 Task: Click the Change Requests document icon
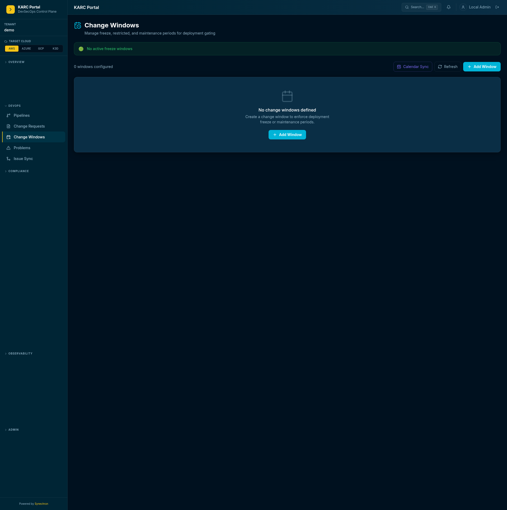point(8,126)
